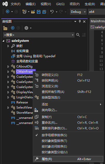Click the save file disk icon
The image size is (105, 164).
(x=39, y=12)
